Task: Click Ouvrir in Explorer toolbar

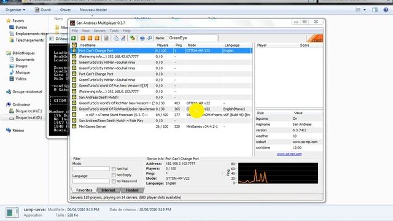Action: coord(43,10)
